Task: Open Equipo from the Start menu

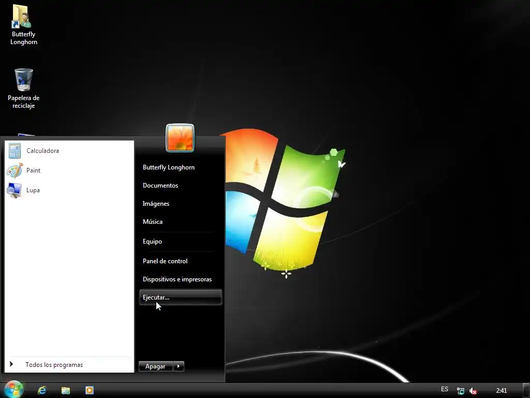Action: [x=152, y=241]
